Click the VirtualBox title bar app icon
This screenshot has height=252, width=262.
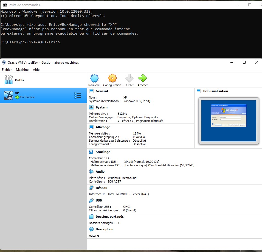[4, 63]
